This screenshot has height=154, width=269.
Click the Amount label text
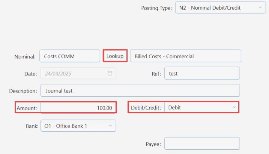[27, 108]
